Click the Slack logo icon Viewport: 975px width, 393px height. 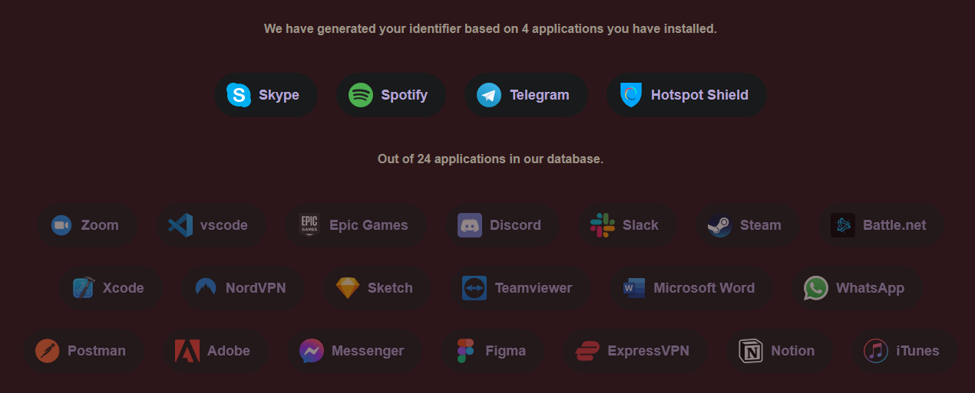coord(603,225)
